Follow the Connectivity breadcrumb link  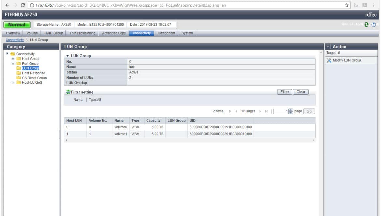[x=15, y=40]
